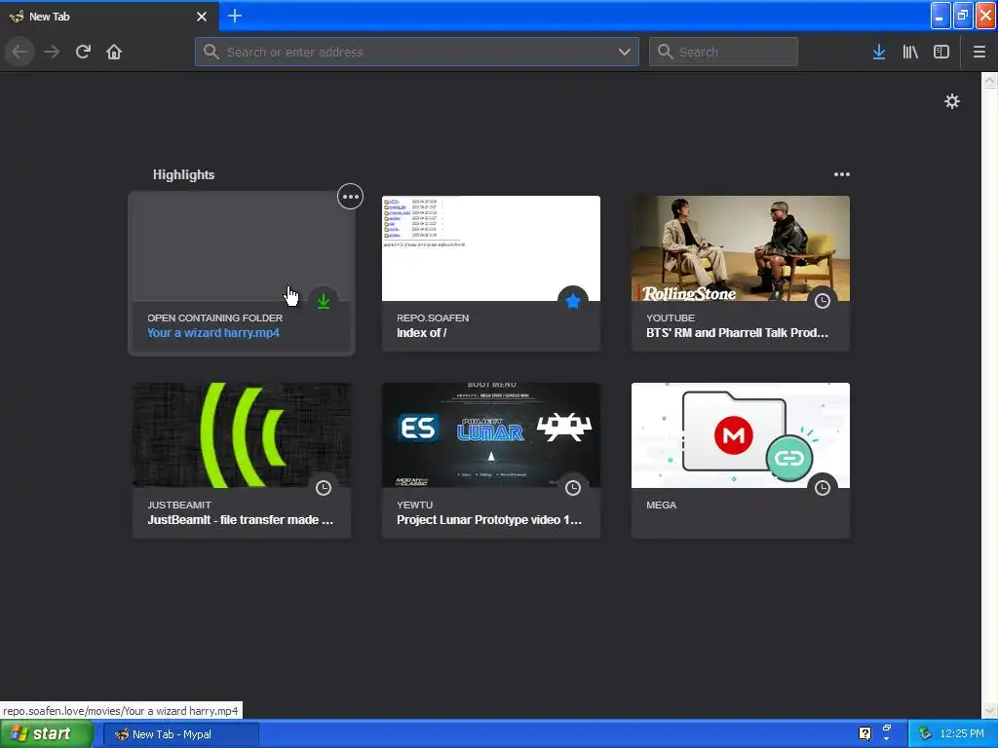Click the repo.soafen directory listing thumbnail
This screenshot has width=998, height=748.
[x=491, y=248]
